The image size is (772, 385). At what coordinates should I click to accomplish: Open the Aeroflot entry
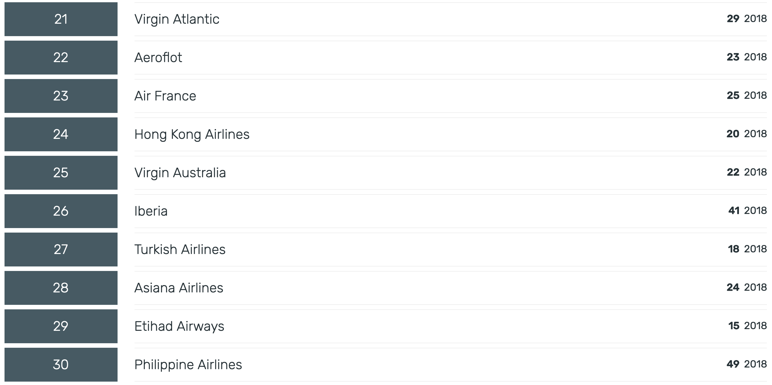(158, 58)
